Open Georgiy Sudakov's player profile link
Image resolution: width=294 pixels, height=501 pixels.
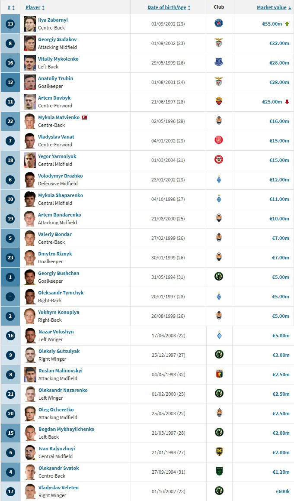(57, 39)
